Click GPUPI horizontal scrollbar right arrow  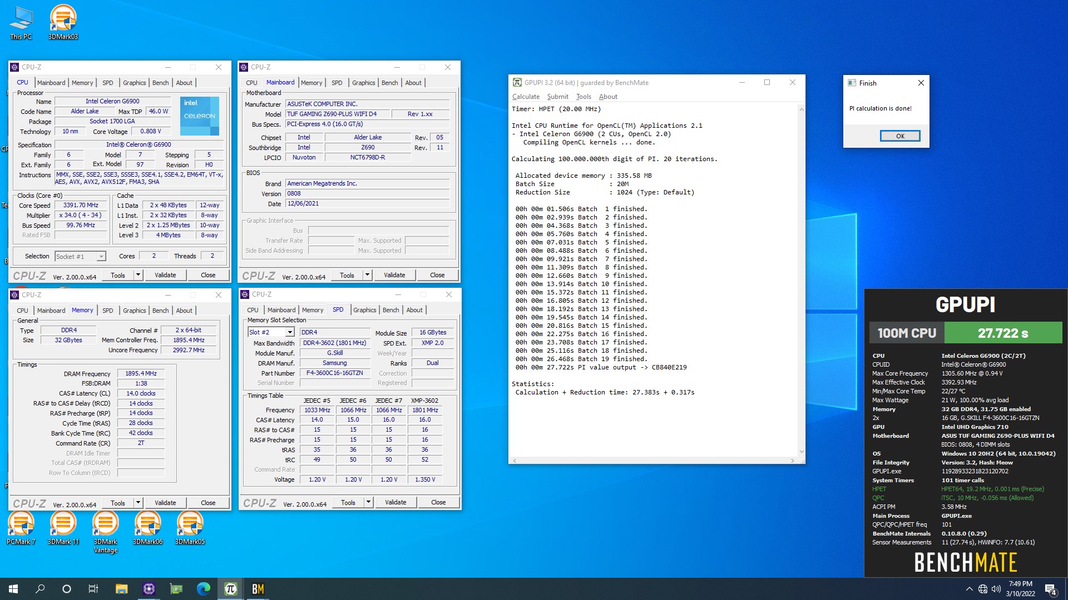tap(793, 461)
